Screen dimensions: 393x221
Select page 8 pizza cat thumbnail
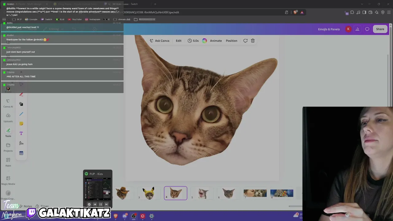(x=282, y=193)
